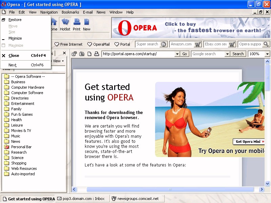271x203 pixels.
Task: Click the lock security icon beside address bar
Action: [x=74, y=54]
